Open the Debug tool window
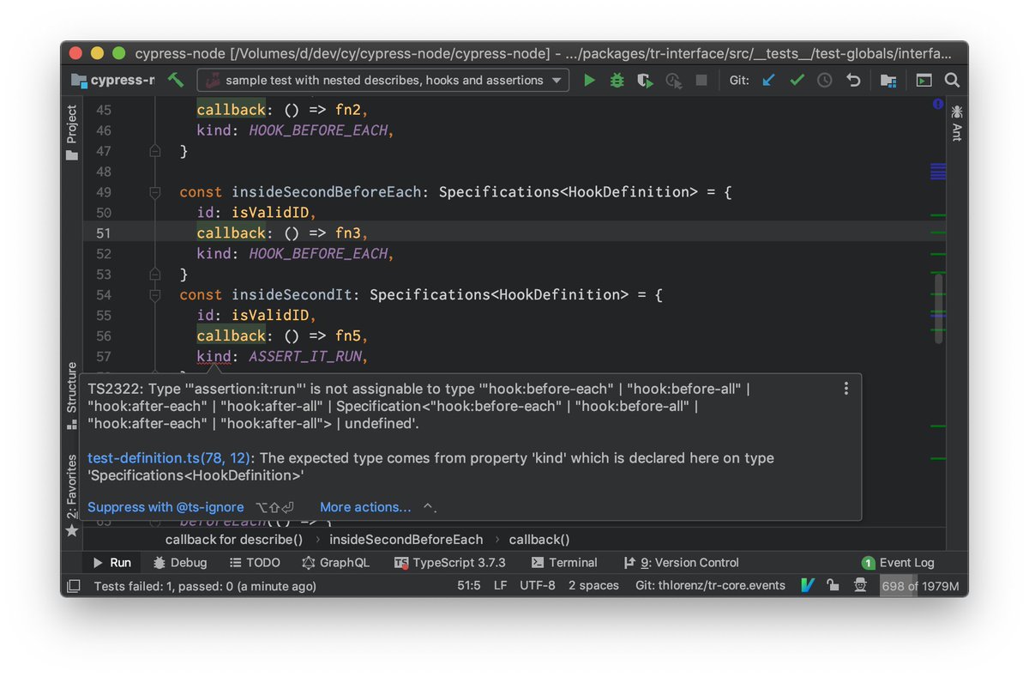Image resolution: width=1029 pixels, height=677 pixels. pyautogui.click(x=180, y=563)
